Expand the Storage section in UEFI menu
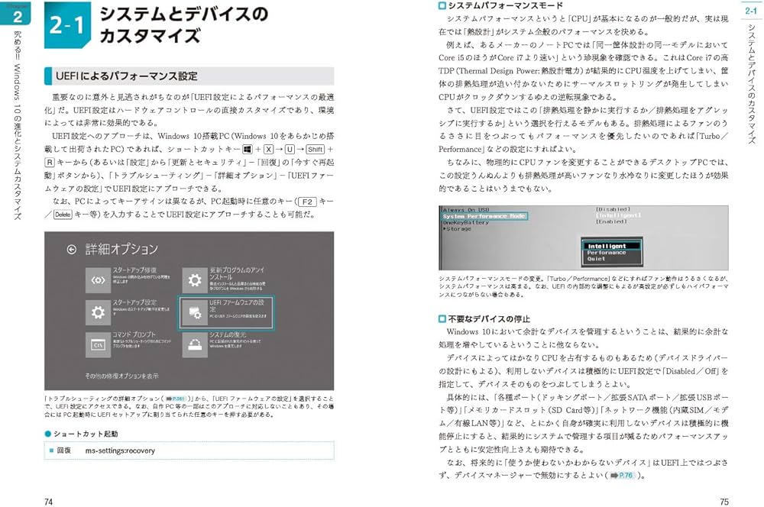 [458, 228]
